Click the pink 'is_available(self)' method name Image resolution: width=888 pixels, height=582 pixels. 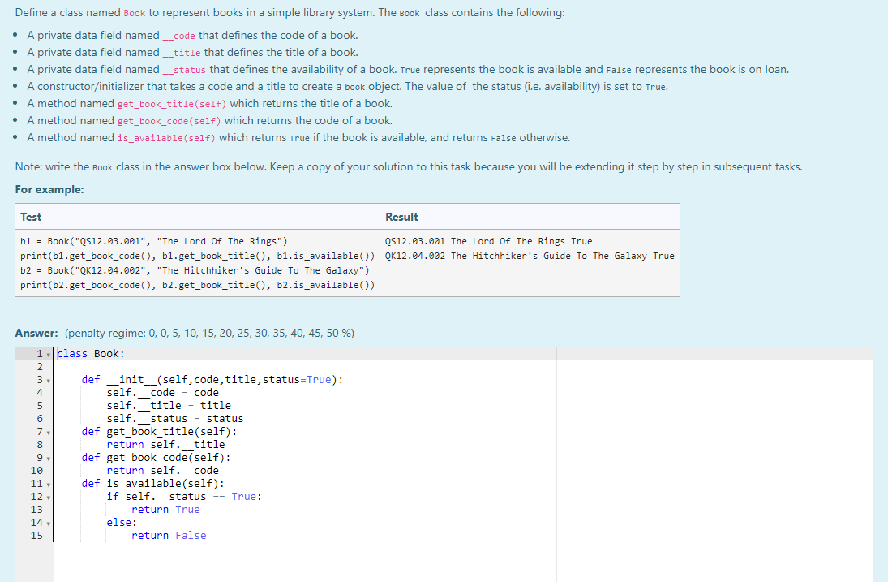coord(166,138)
